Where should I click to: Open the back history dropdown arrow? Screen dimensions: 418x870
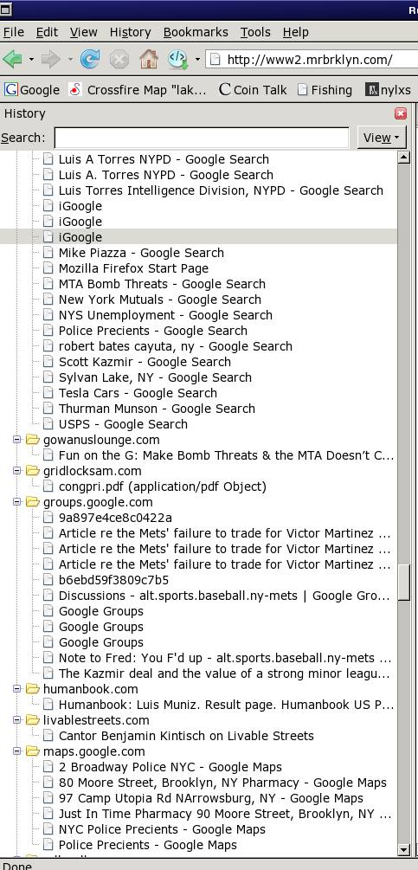coord(31,59)
